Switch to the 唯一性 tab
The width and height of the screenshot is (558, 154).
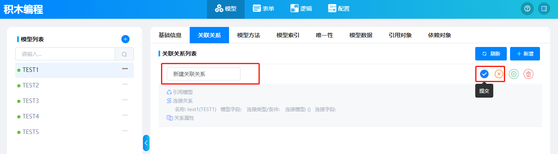point(324,35)
